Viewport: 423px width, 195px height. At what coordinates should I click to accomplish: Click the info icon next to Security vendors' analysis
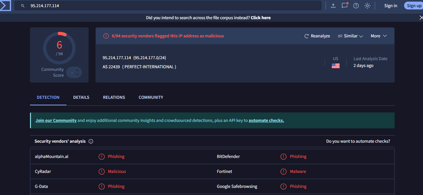click(91, 141)
